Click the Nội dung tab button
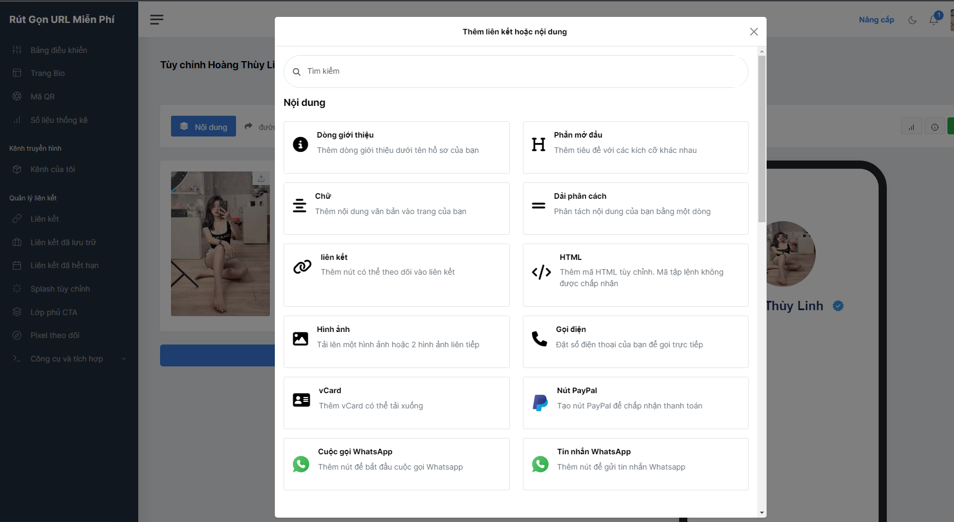This screenshot has height=522, width=954. [x=203, y=127]
